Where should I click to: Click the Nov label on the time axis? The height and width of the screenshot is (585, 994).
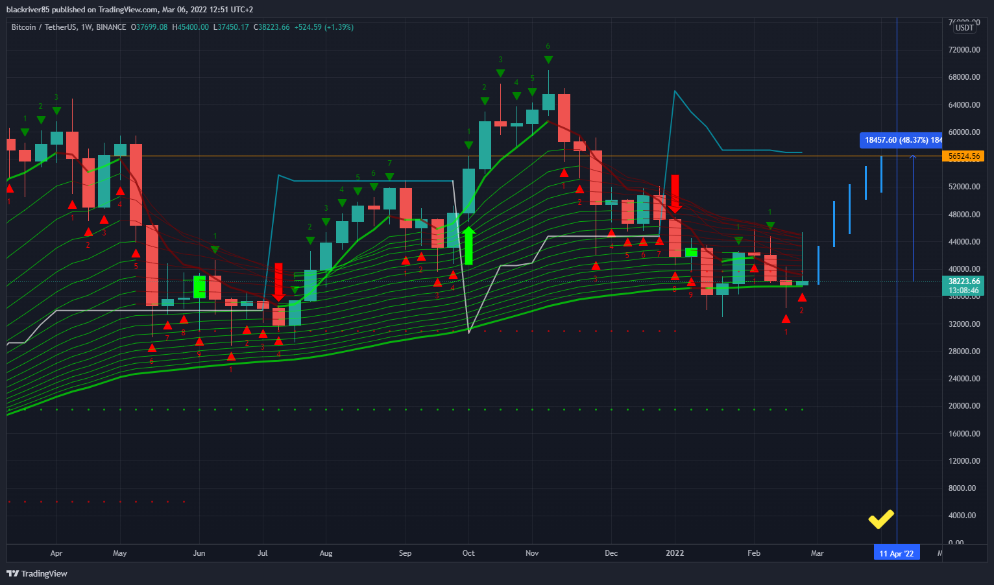coord(532,553)
